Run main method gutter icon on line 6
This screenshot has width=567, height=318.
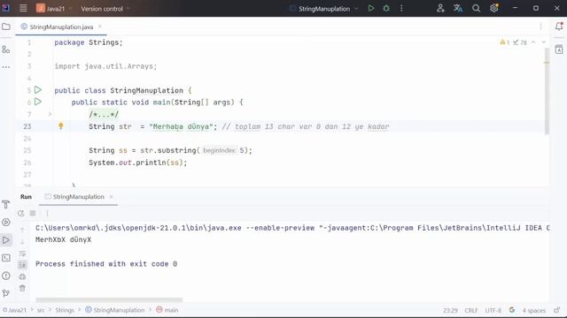click(38, 102)
